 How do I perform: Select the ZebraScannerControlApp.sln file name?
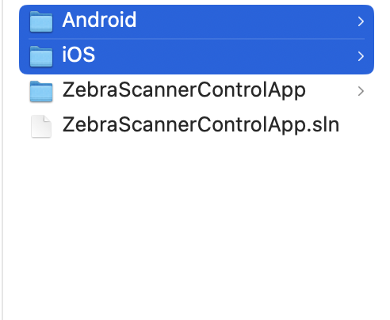click(201, 125)
